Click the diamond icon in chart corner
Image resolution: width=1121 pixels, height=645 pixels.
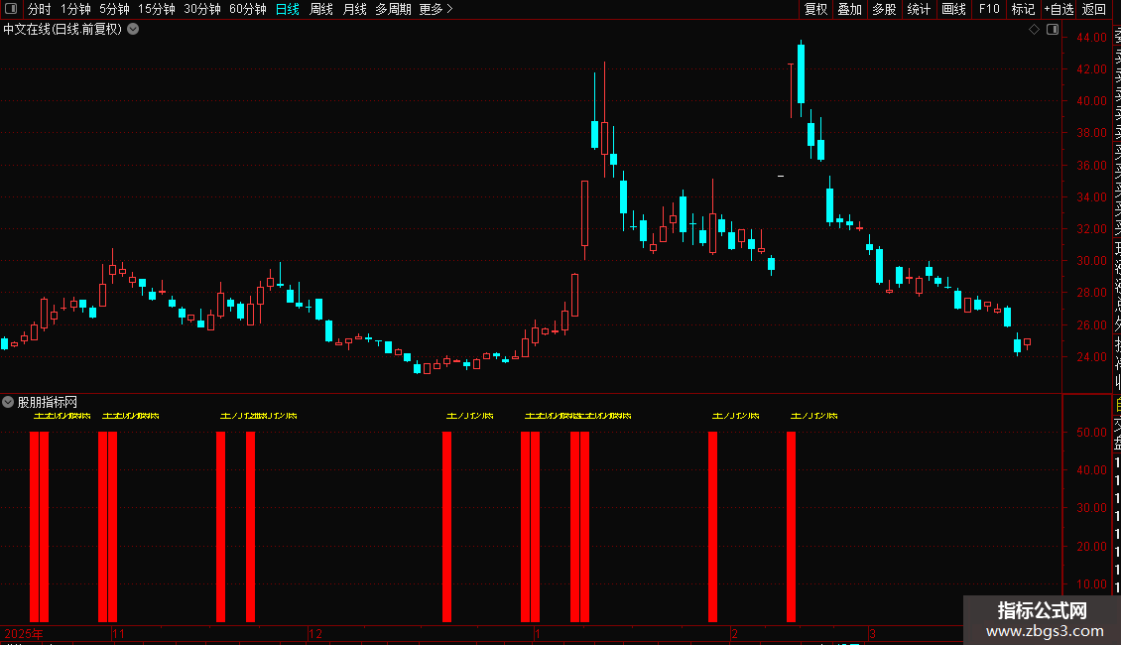pos(1034,30)
